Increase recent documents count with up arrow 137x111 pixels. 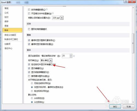point(71,55)
